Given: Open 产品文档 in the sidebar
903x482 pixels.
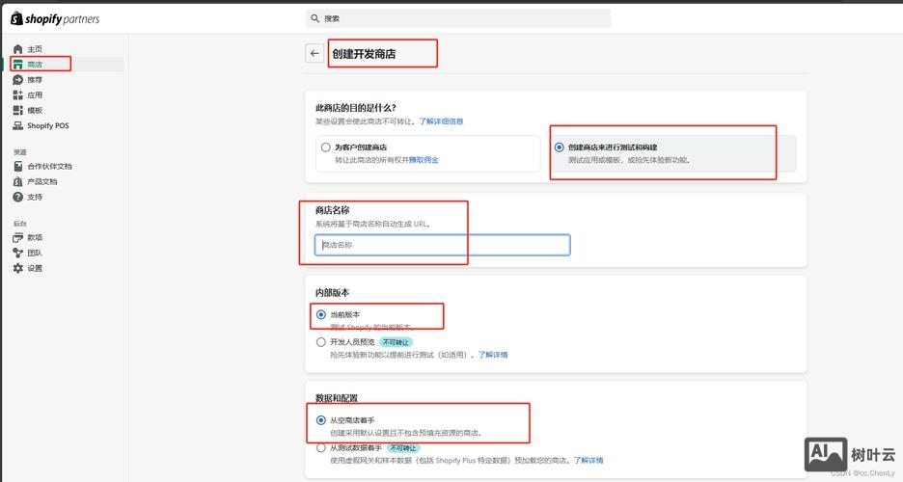Looking at the screenshot, I should 42,181.
